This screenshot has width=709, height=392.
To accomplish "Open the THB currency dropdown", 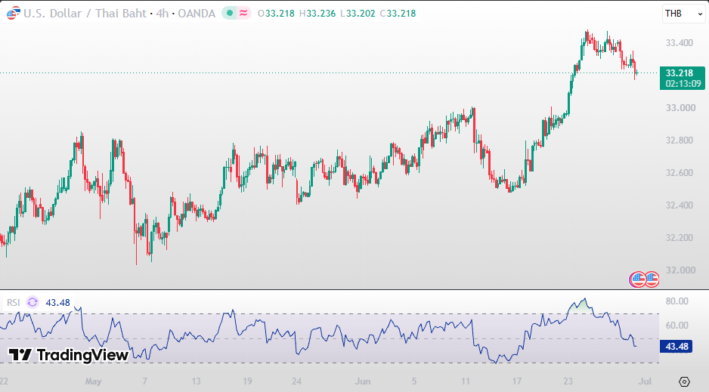I will pos(683,14).
